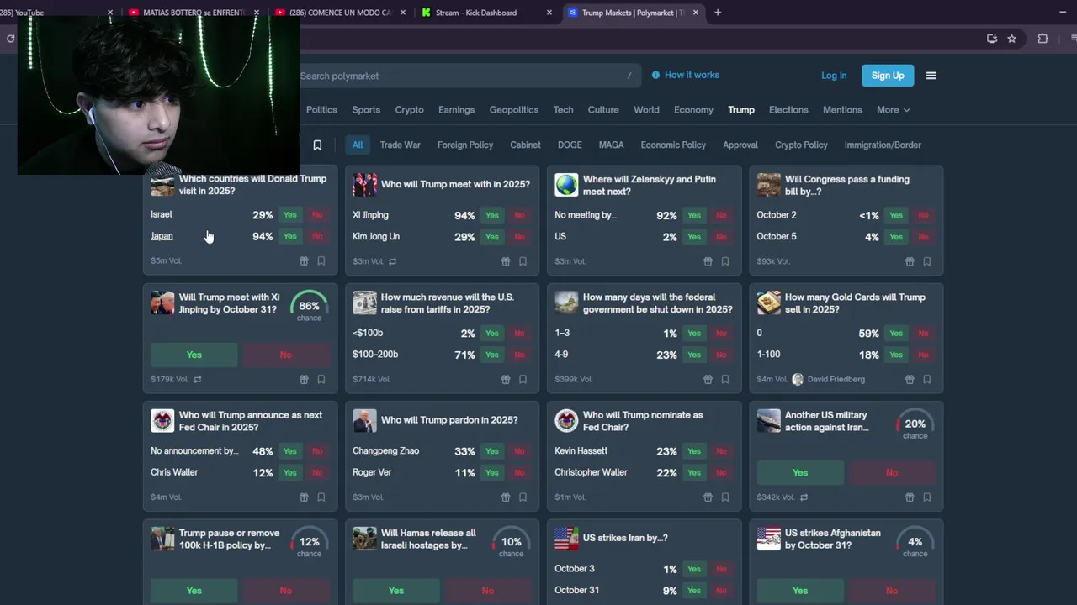1077x605 pixels.
Task: Click the bookmark filter icon beside All
Action: (317, 145)
